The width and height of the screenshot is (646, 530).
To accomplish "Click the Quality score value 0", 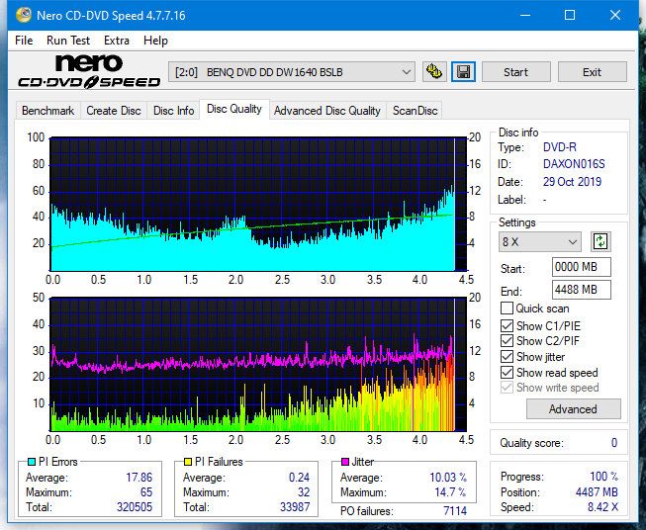I will click(x=614, y=443).
